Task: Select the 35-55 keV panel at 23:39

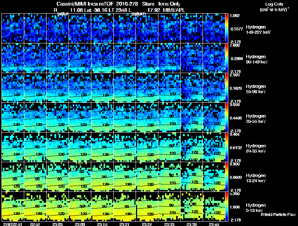Action: (191, 117)
